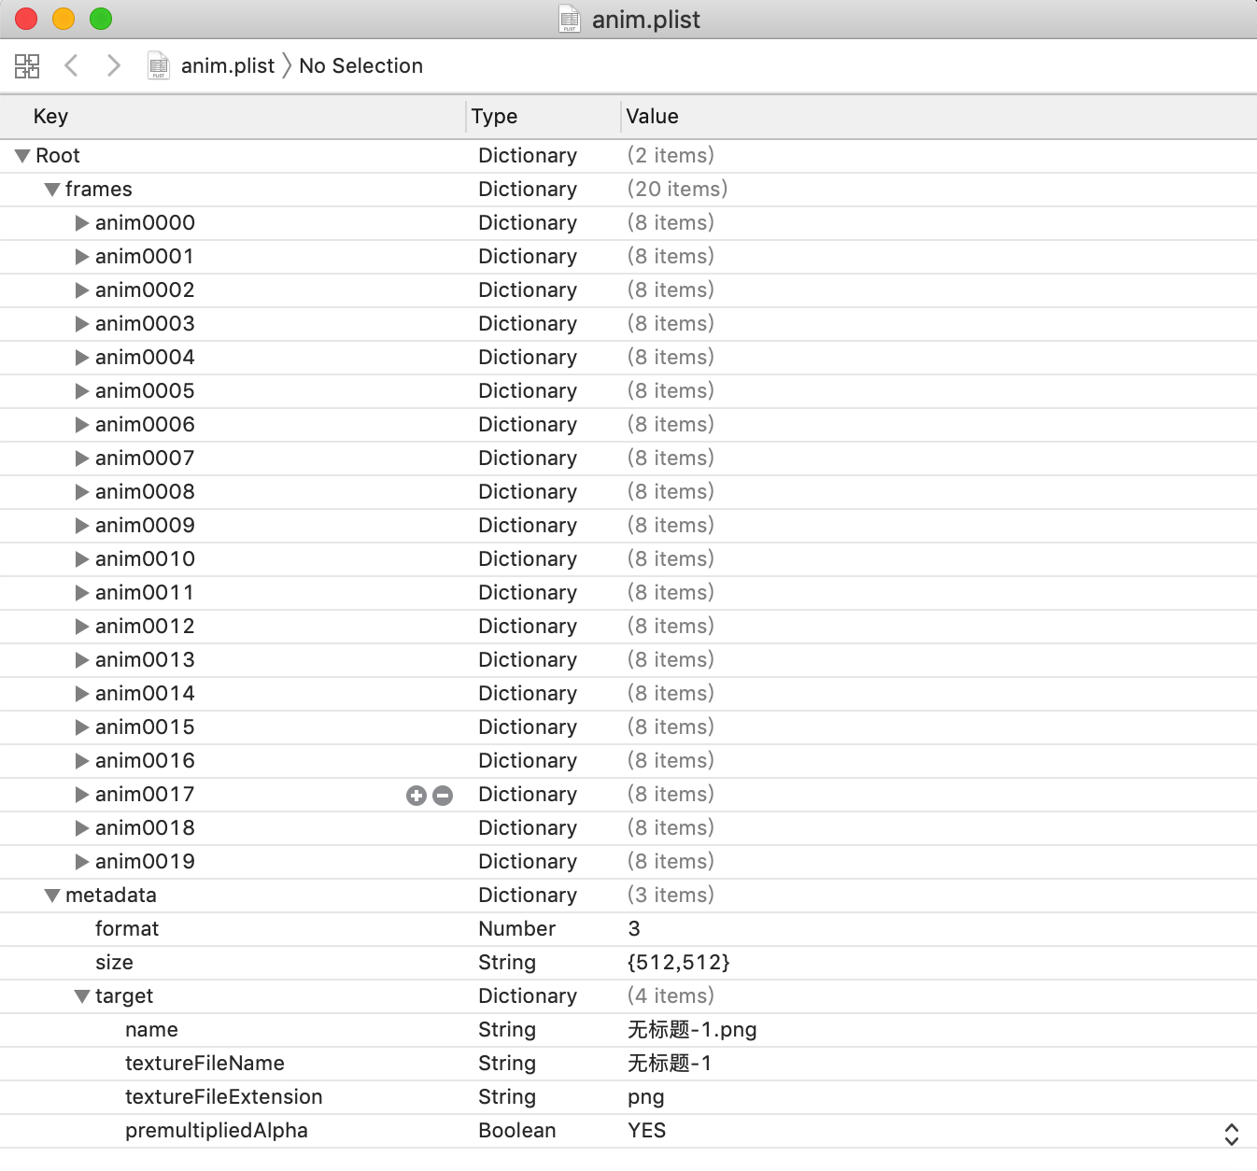The image size is (1257, 1171).
Task: Expand the anim0008 entry
Action: [x=82, y=492]
